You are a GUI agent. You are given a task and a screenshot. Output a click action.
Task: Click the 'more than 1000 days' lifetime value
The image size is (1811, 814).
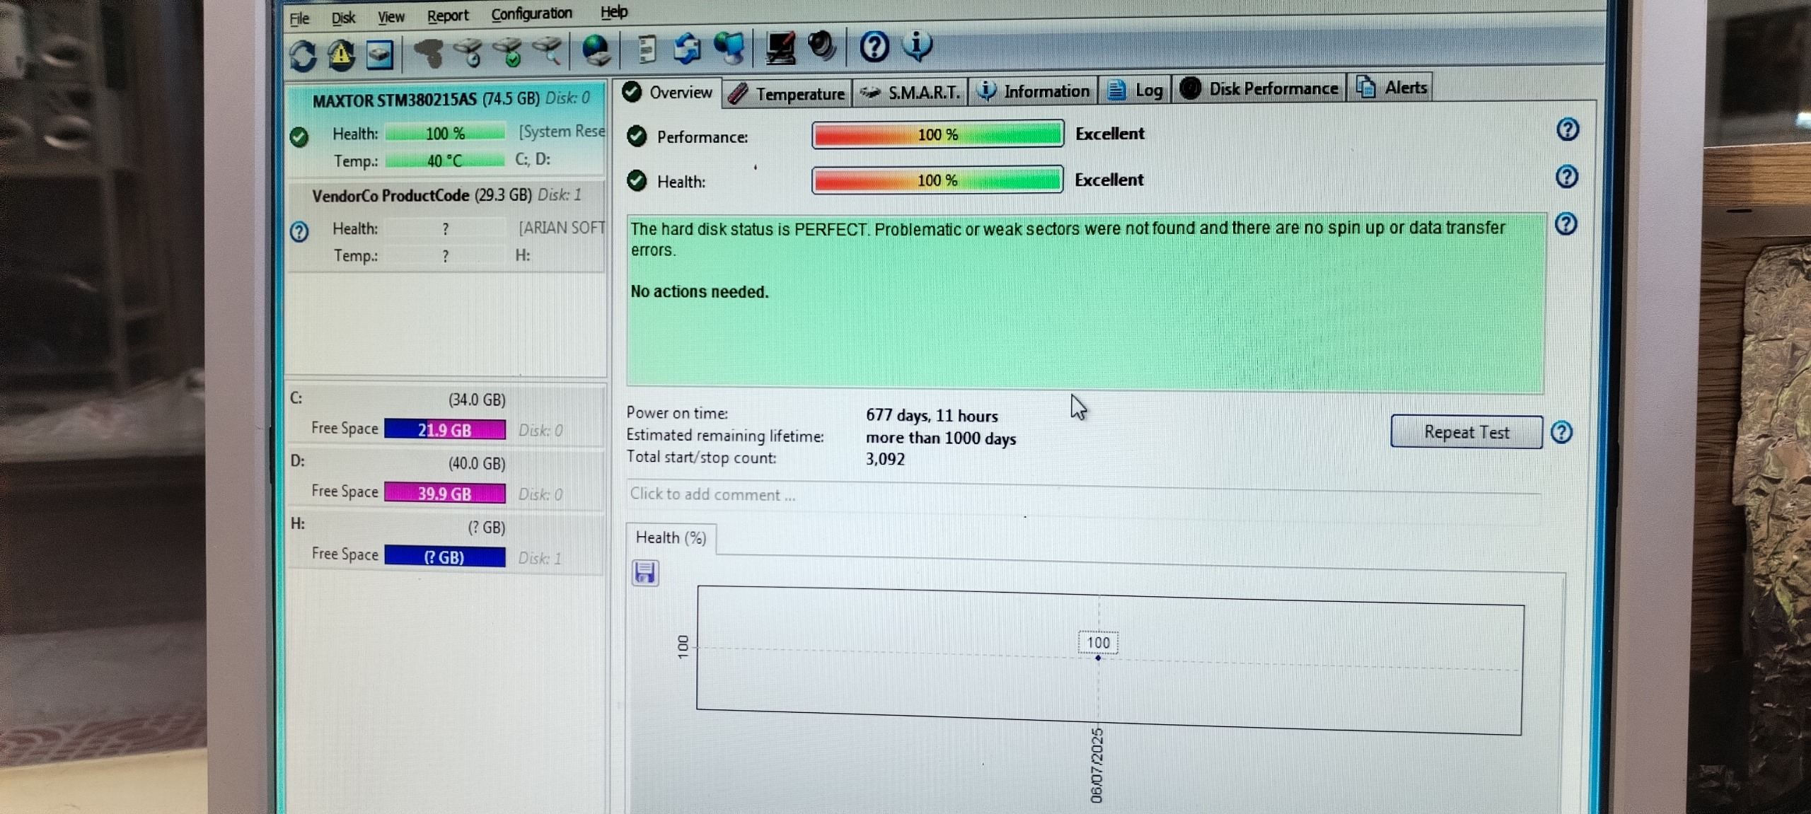(x=941, y=438)
